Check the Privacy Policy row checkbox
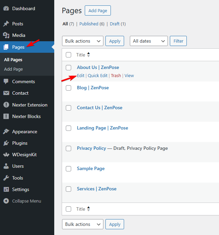Viewport: 219px width, 235px height. pyautogui.click(x=68, y=148)
